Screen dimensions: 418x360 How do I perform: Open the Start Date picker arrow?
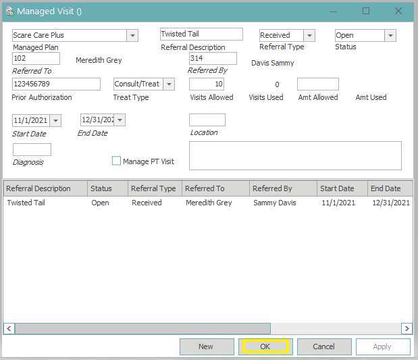[x=55, y=120]
